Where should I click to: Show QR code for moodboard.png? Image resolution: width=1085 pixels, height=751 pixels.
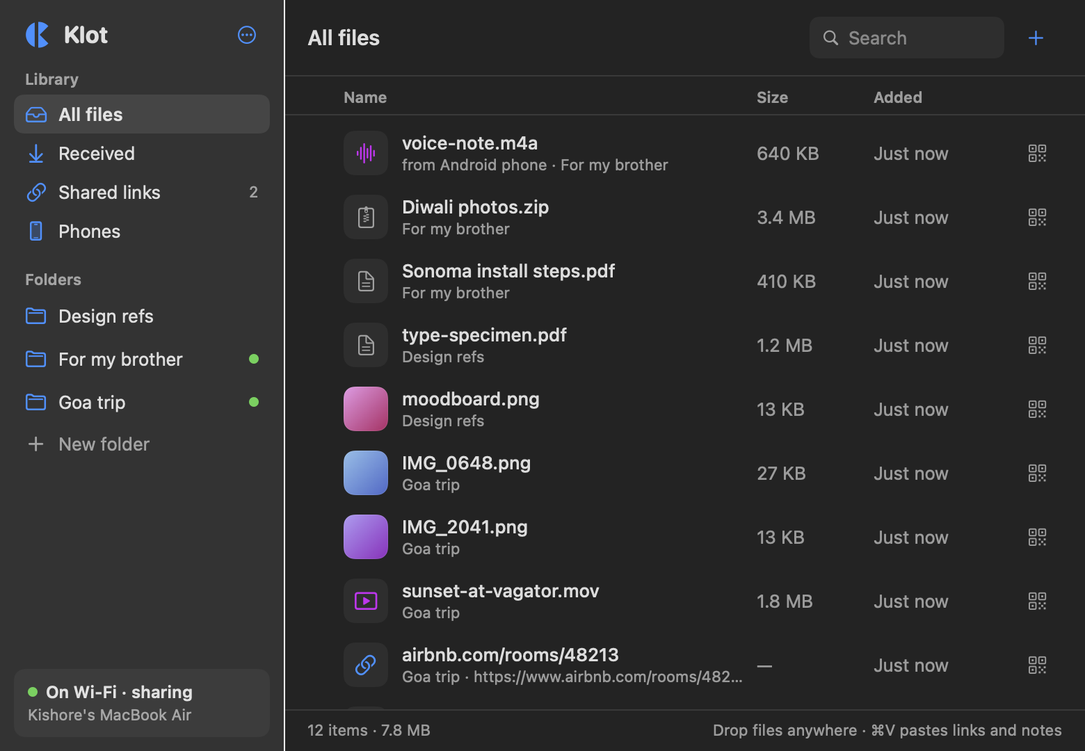[x=1037, y=409]
